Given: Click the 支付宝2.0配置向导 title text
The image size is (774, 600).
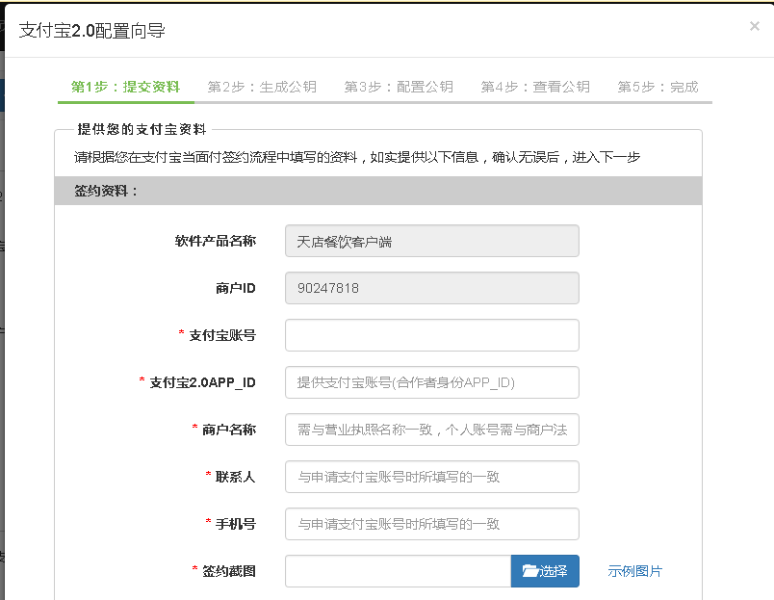Looking at the screenshot, I should (x=91, y=31).
